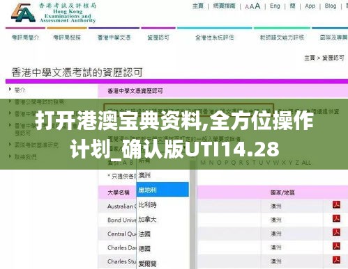This screenshot has width=348, height=269.
Task: Choose 奧地利 highlighted option in dropdown list
Action: pos(162,190)
